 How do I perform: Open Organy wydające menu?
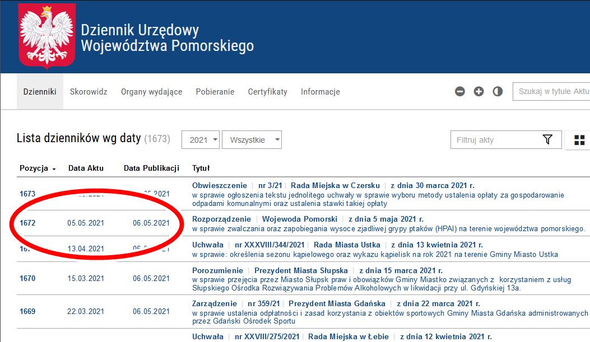pyautogui.click(x=151, y=92)
